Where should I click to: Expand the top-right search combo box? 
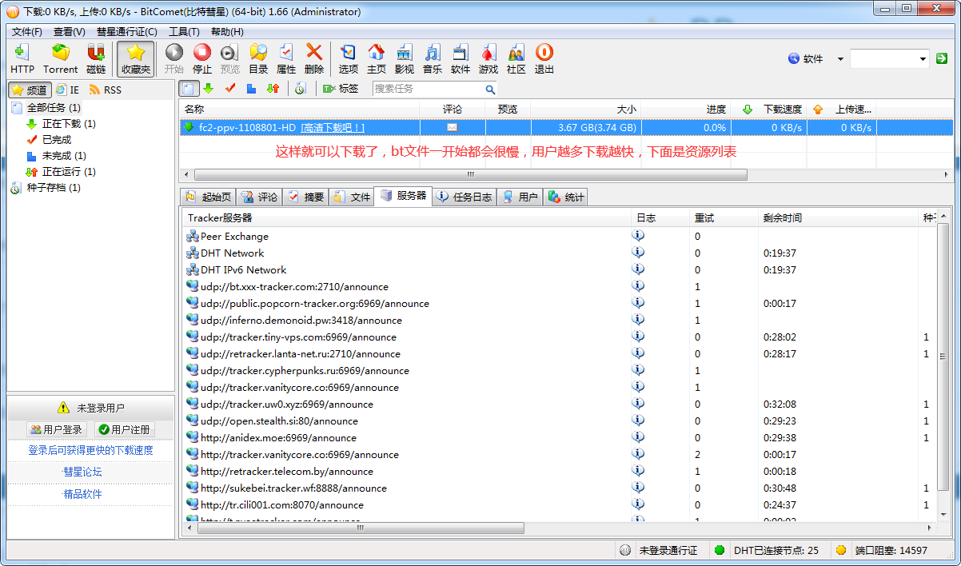[923, 58]
